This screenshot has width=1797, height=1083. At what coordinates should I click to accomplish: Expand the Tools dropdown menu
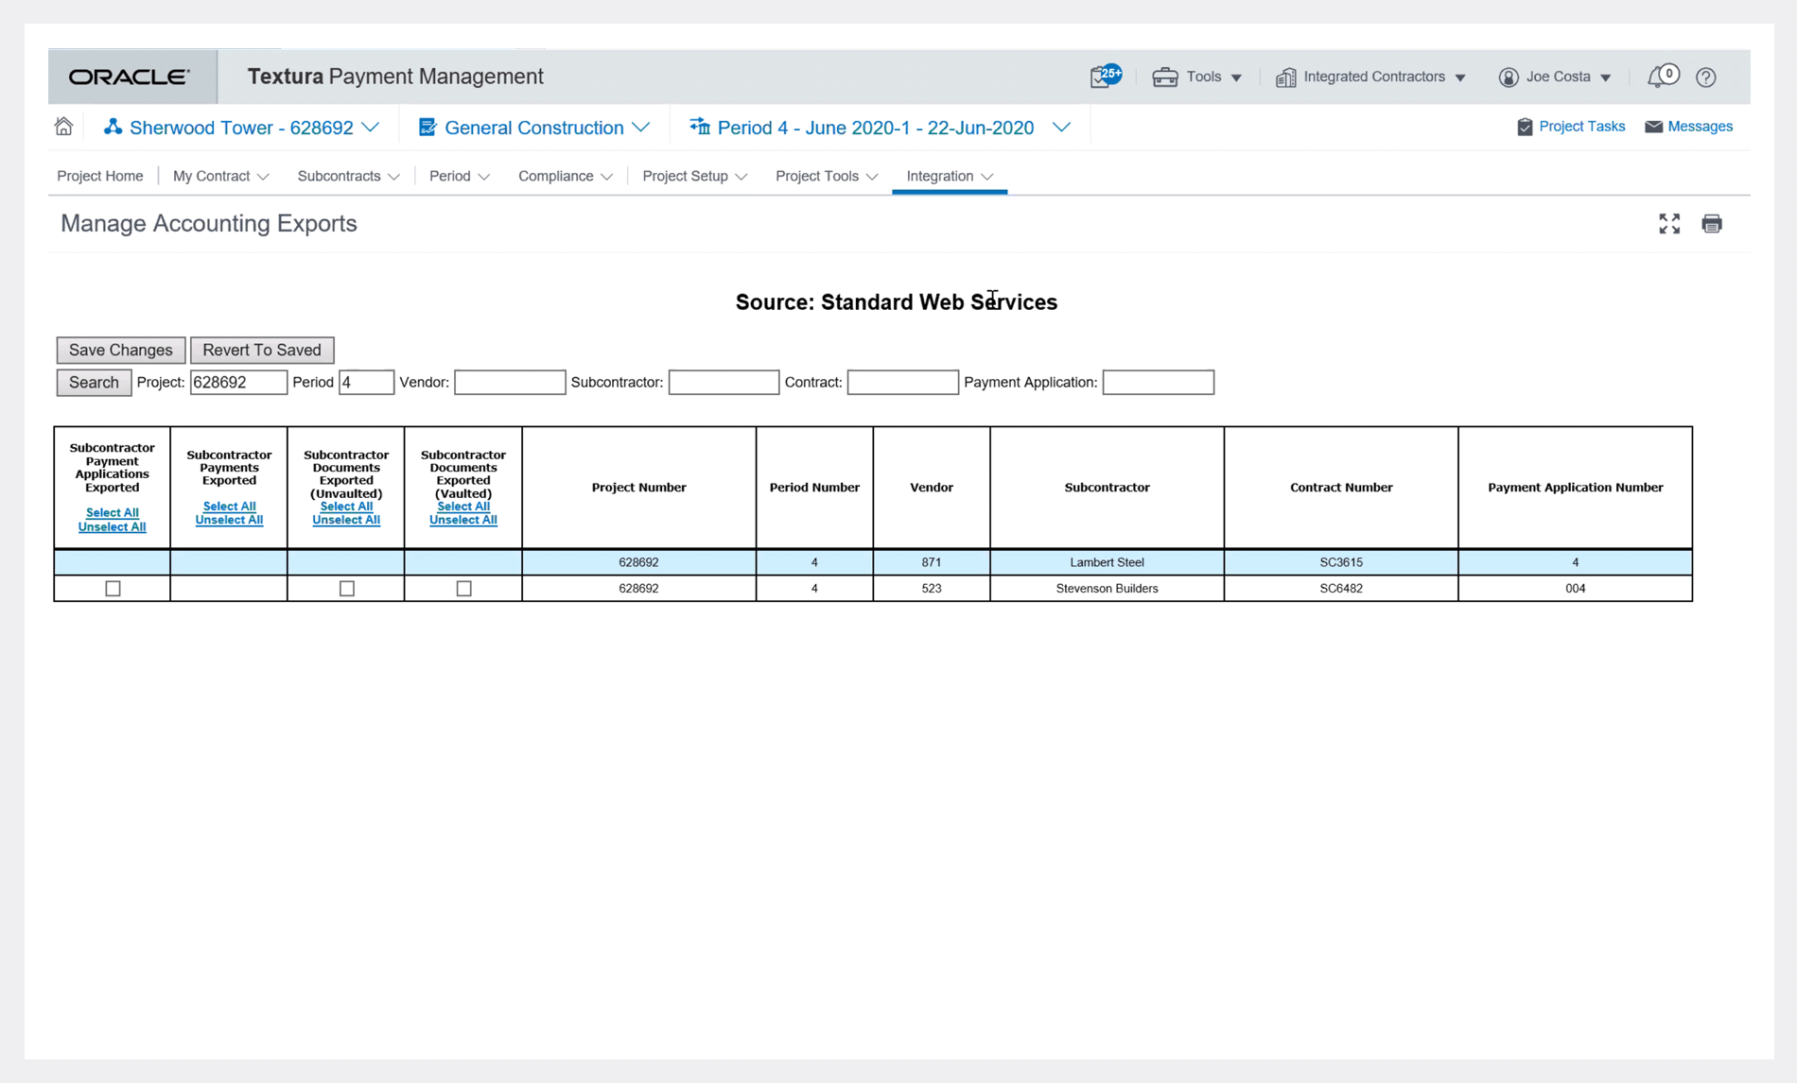point(1235,77)
